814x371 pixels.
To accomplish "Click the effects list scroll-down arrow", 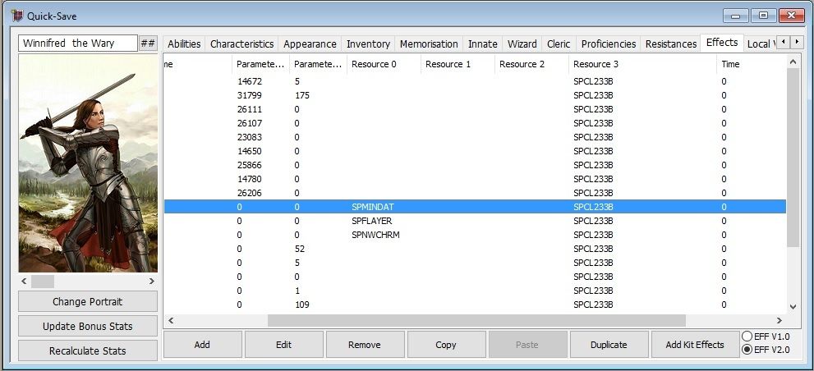I will tap(793, 306).
